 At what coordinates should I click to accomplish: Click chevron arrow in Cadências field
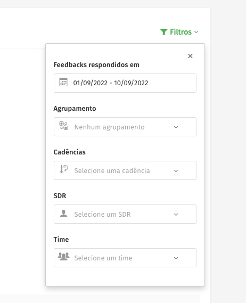(176, 171)
